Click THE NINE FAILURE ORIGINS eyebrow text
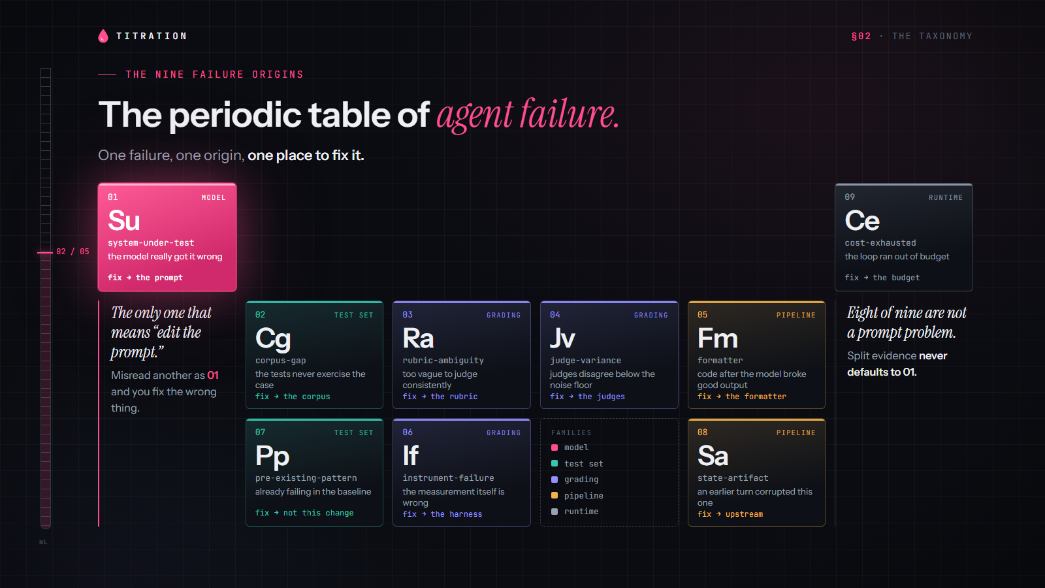1045x588 pixels. pyautogui.click(x=214, y=74)
